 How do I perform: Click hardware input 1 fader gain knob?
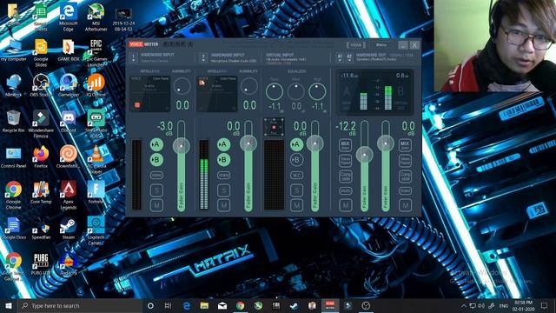(x=182, y=145)
